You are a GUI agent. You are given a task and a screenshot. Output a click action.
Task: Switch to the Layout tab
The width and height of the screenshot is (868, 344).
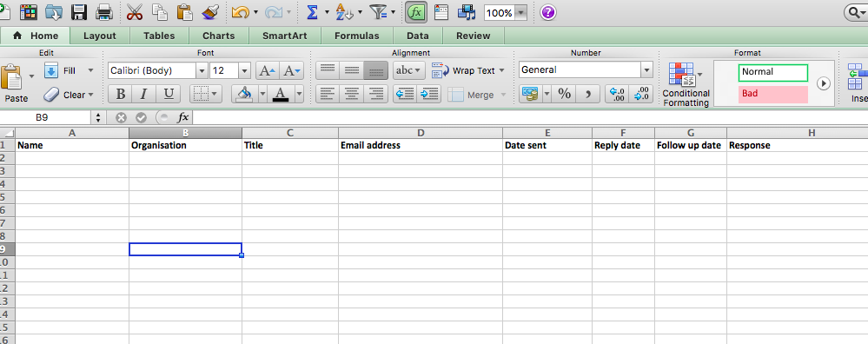[100, 36]
